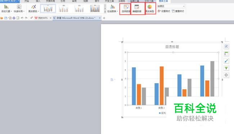Click the print preview icon

click(18, 18)
